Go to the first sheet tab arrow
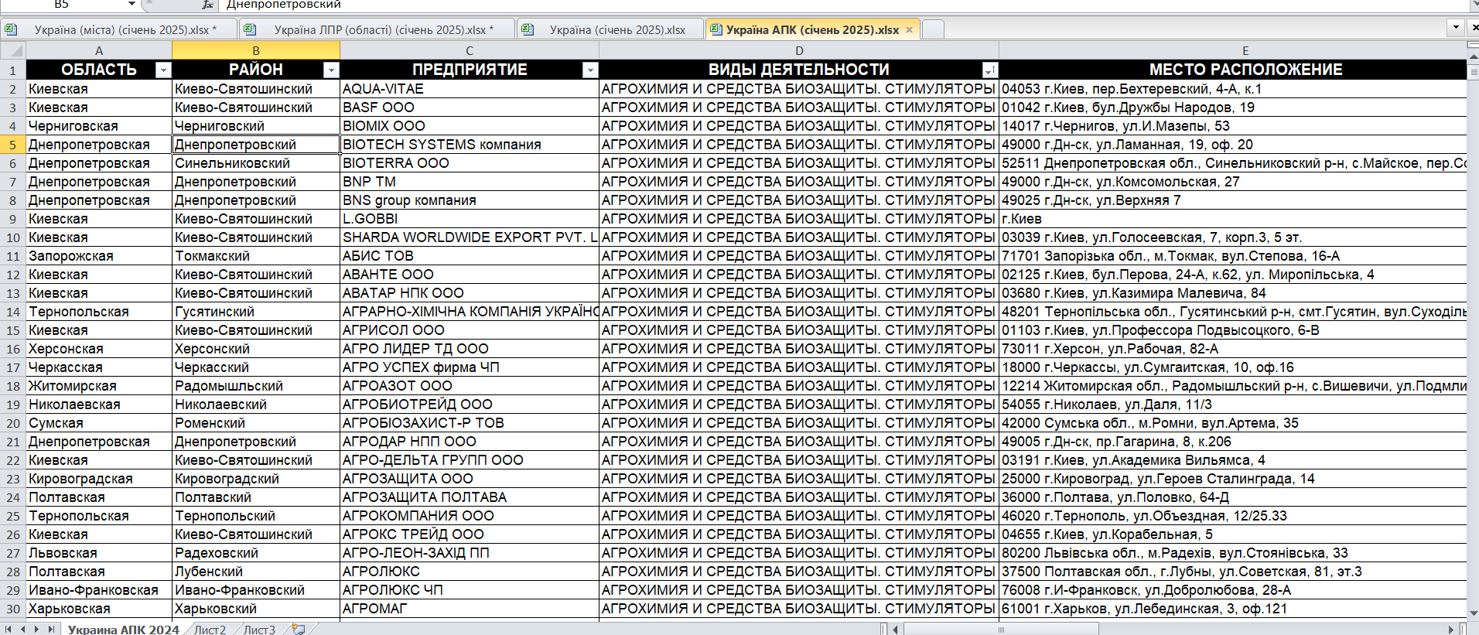The image size is (1479, 635). [x=8, y=630]
